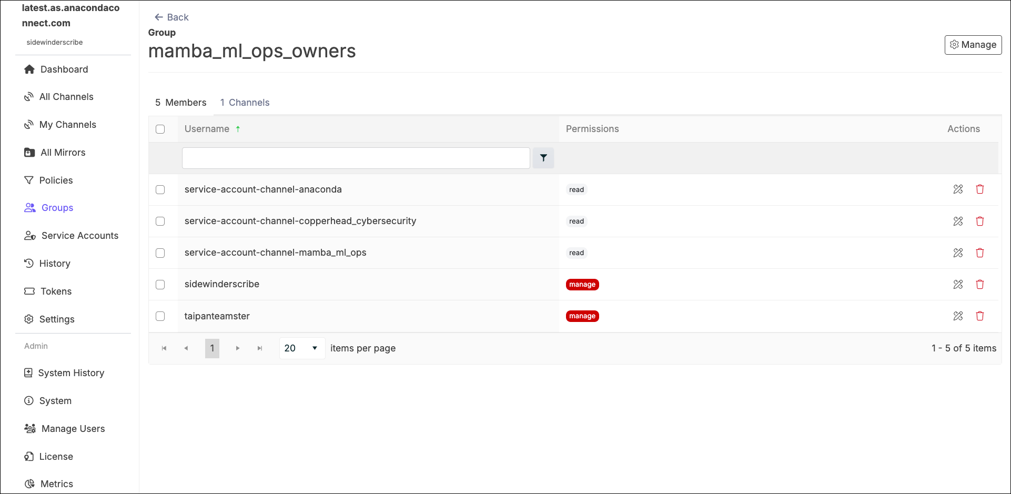The width and height of the screenshot is (1011, 494).
Task: Delete the service-account-channel-copperhead_cybersecurity row using its trash icon
Action: (980, 221)
